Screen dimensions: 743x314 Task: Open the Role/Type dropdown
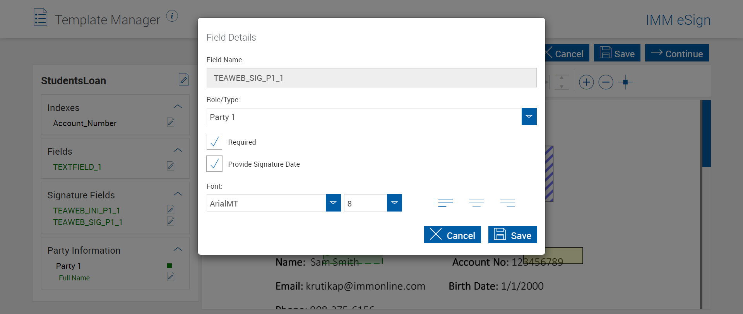tap(529, 117)
